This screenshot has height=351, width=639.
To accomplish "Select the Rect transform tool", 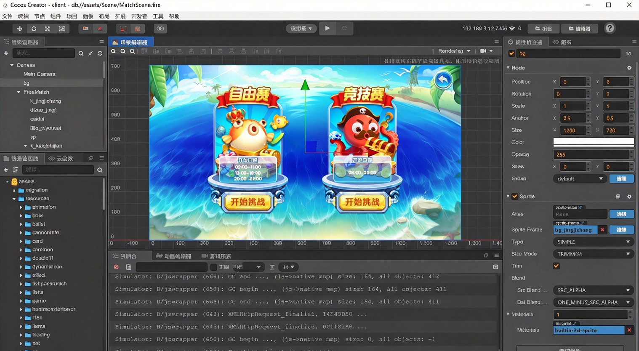I will 61,29.
